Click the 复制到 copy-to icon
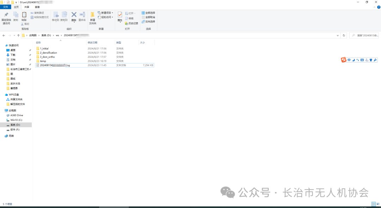Image resolution: width=381 pixels, height=208 pixels. coord(64,14)
